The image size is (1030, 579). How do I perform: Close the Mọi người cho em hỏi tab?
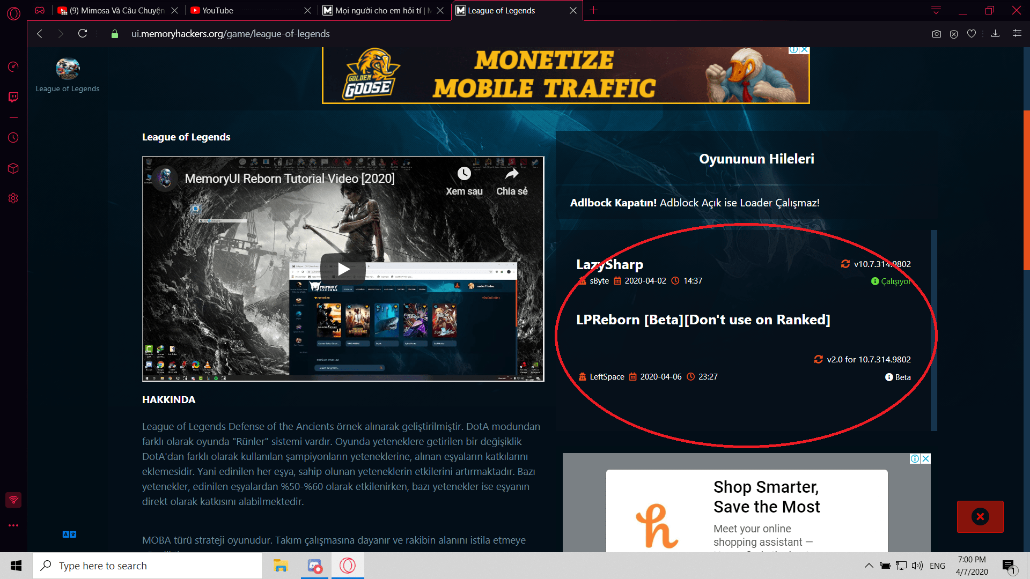[x=440, y=10]
